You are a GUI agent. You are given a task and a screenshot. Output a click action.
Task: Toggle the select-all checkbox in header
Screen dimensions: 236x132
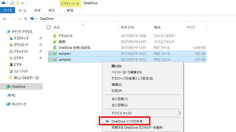click(x=48, y=27)
